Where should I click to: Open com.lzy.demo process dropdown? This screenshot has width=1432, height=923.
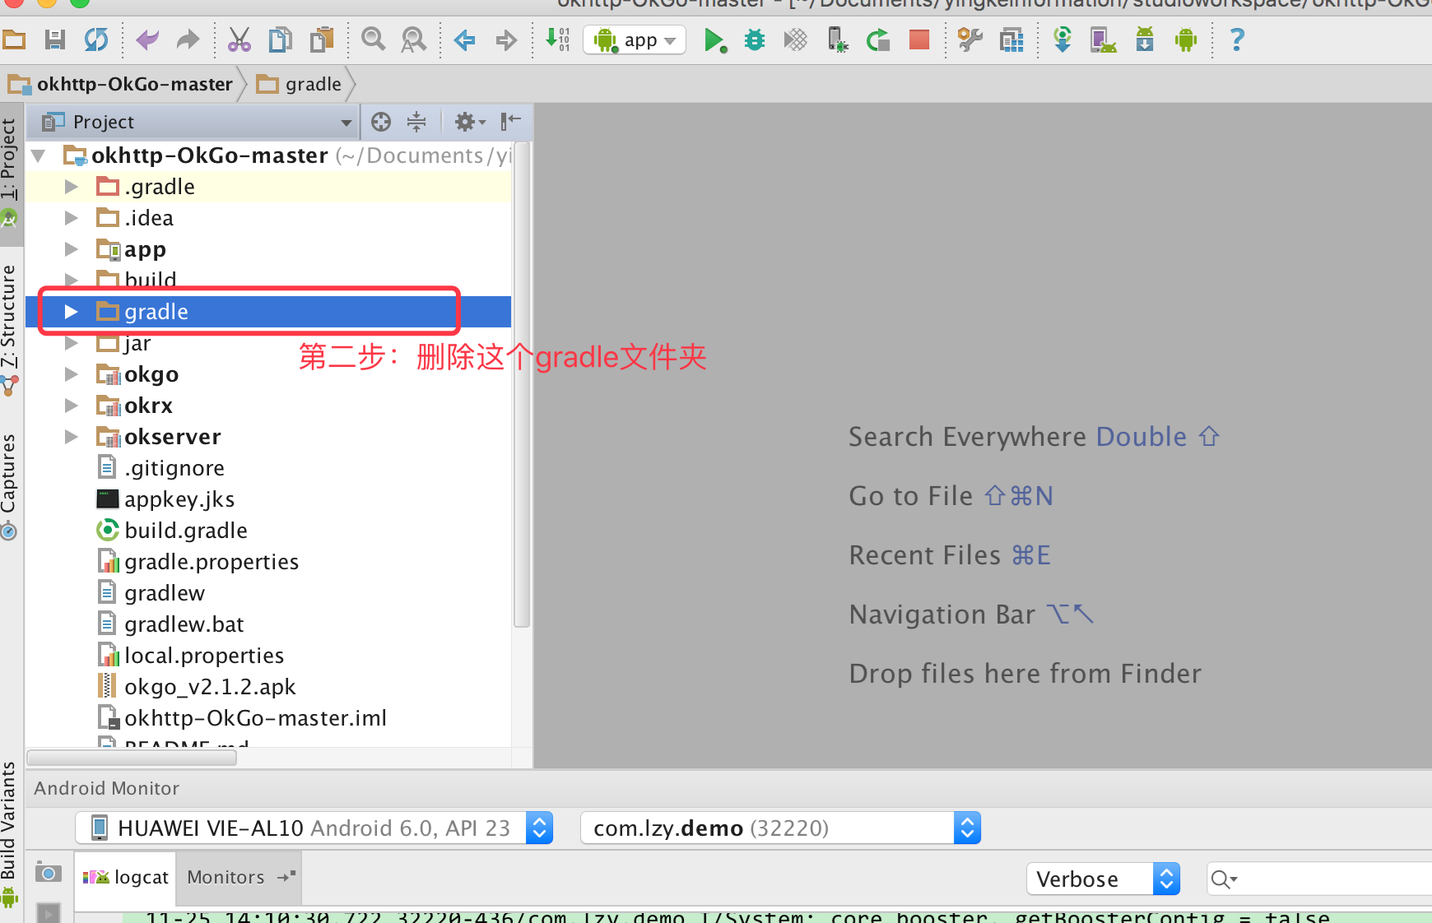(780, 828)
